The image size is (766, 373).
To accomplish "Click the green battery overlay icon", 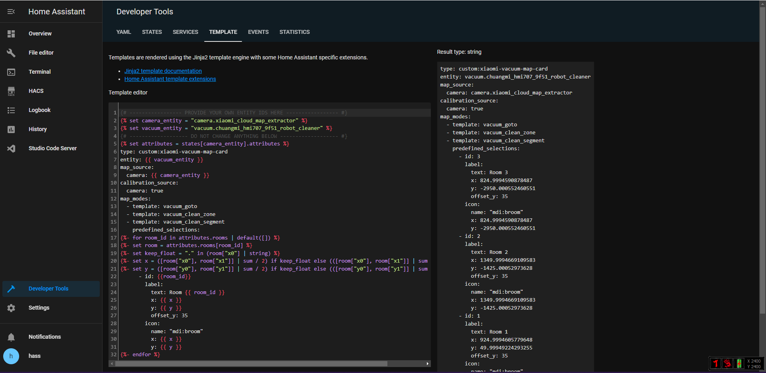I will coord(739,363).
